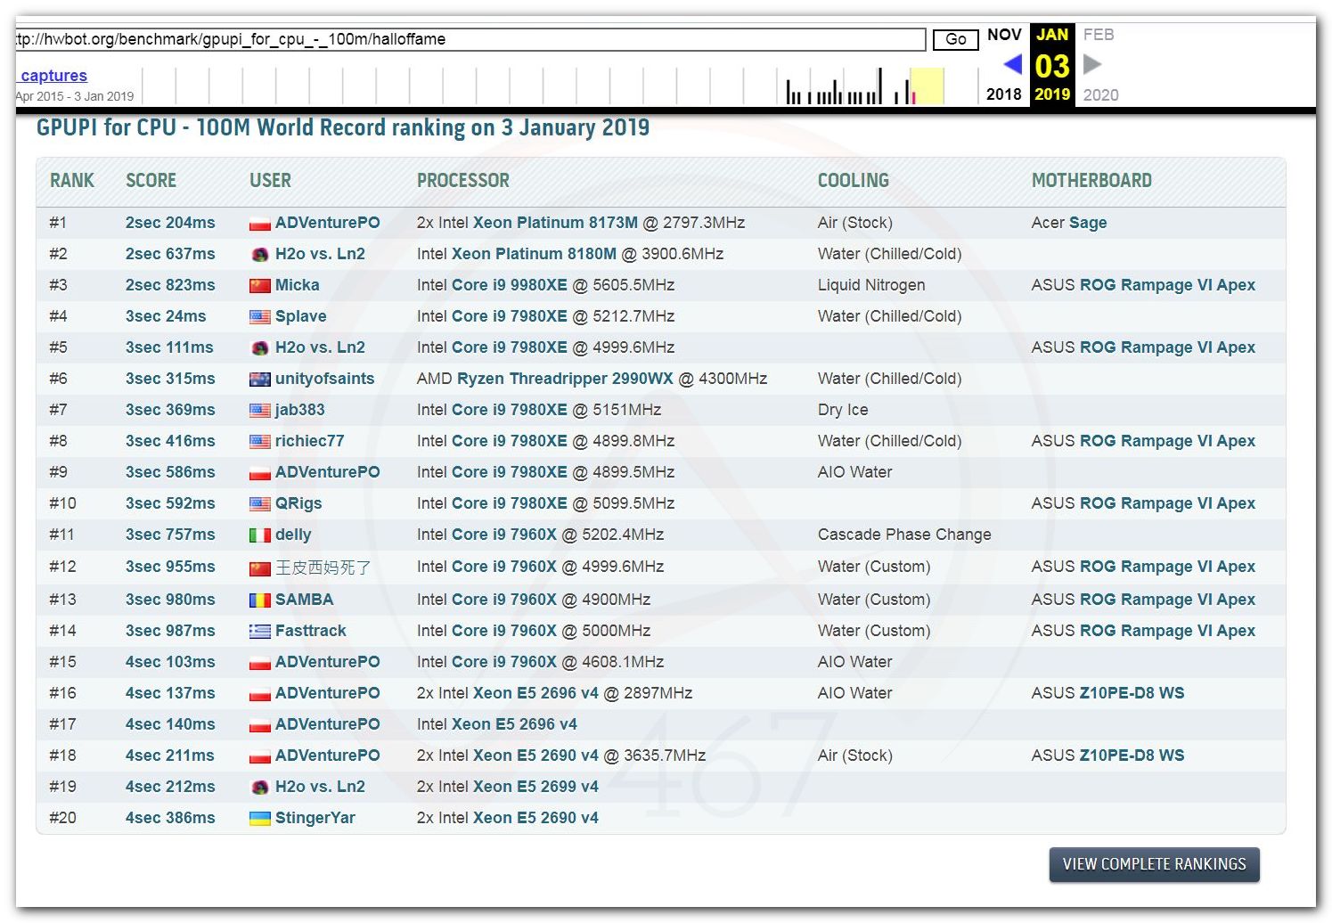The image size is (1332, 923).
Task: Click the Romanian flag next to SAMBA
Action: [259, 600]
